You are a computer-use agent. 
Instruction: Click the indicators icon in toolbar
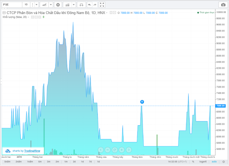pyautogui.click(x=67, y=5)
